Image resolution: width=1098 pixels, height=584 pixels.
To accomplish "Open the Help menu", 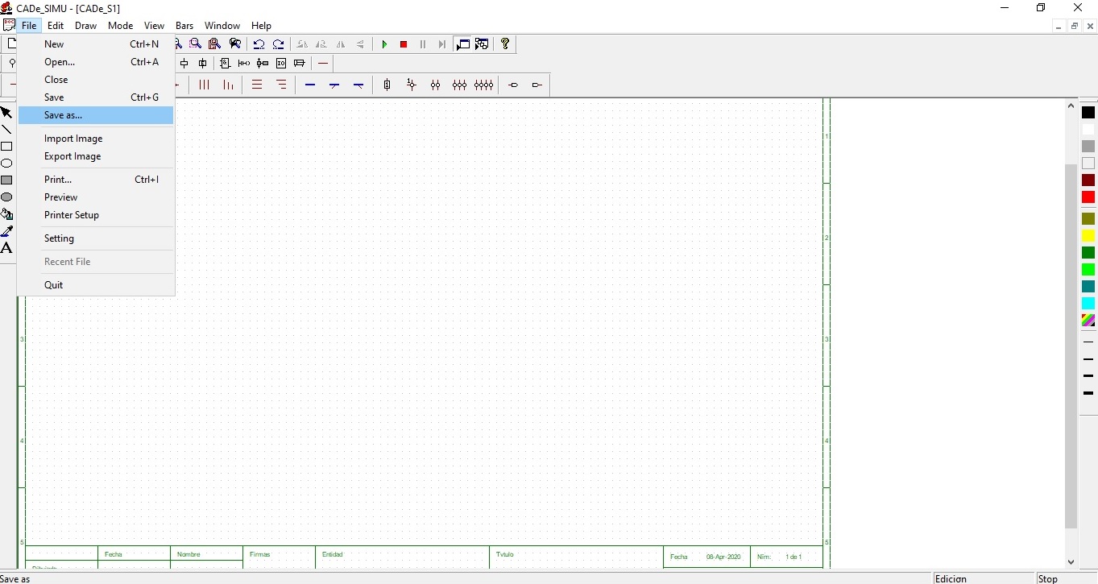I will (261, 26).
